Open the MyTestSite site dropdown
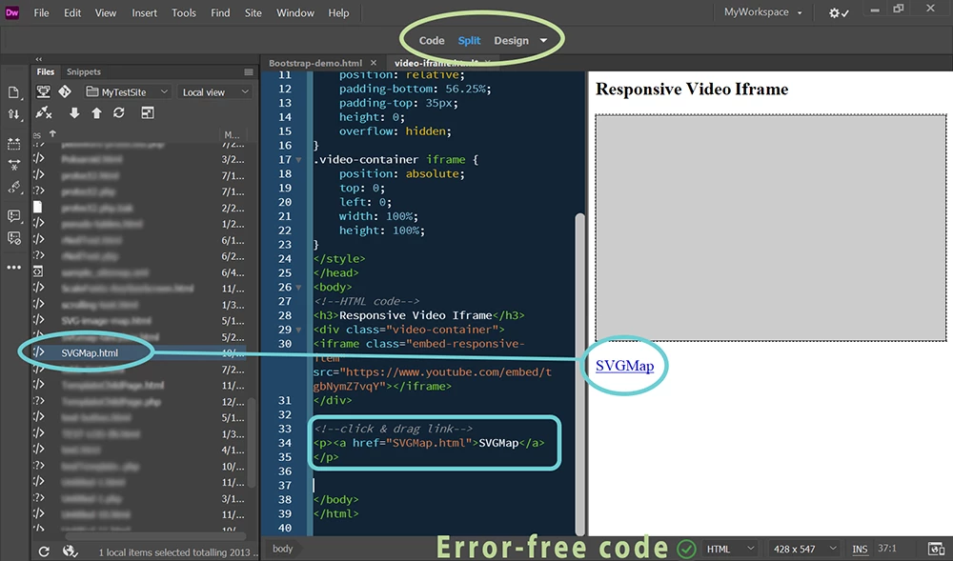 pyautogui.click(x=127, y=91)
